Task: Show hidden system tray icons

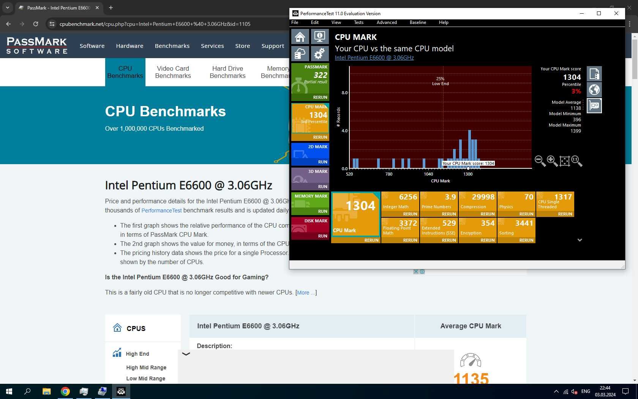Action: [556, 391]
